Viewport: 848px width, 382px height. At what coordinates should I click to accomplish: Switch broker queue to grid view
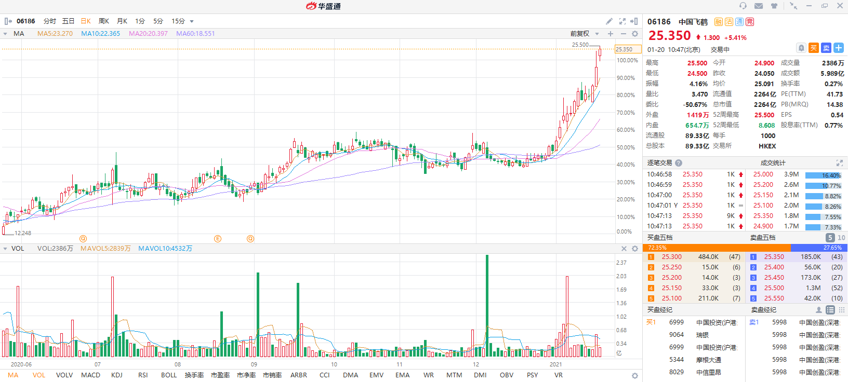point(842,310)
